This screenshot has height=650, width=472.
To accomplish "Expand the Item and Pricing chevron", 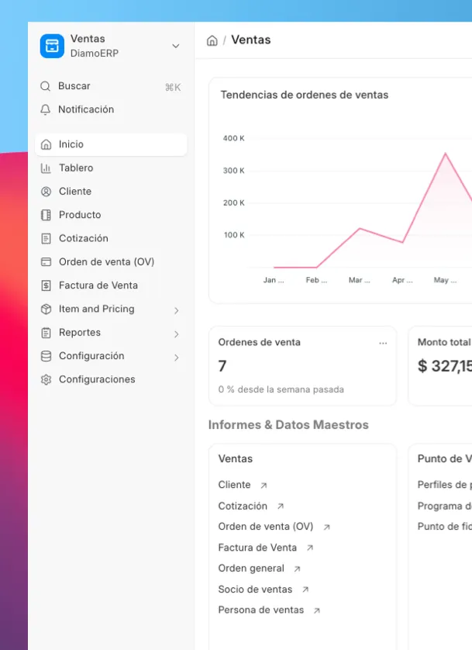I will [177, 310].
